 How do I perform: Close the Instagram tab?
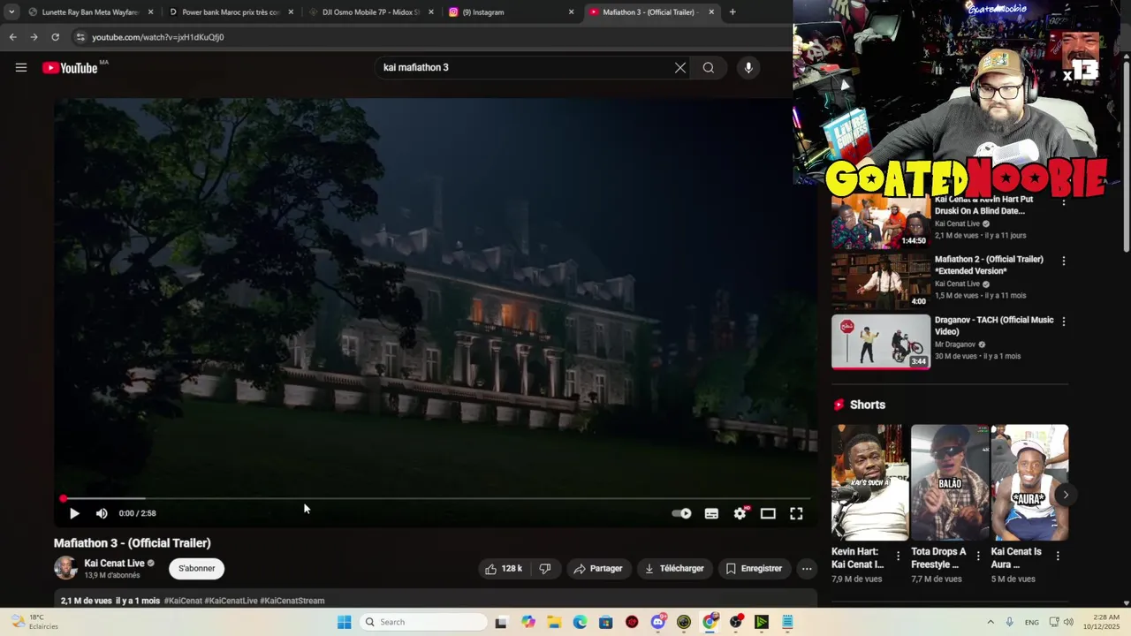pos(571,12)
